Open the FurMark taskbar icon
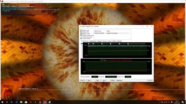Screen dimensions: 186x104 tap(40, 102)
